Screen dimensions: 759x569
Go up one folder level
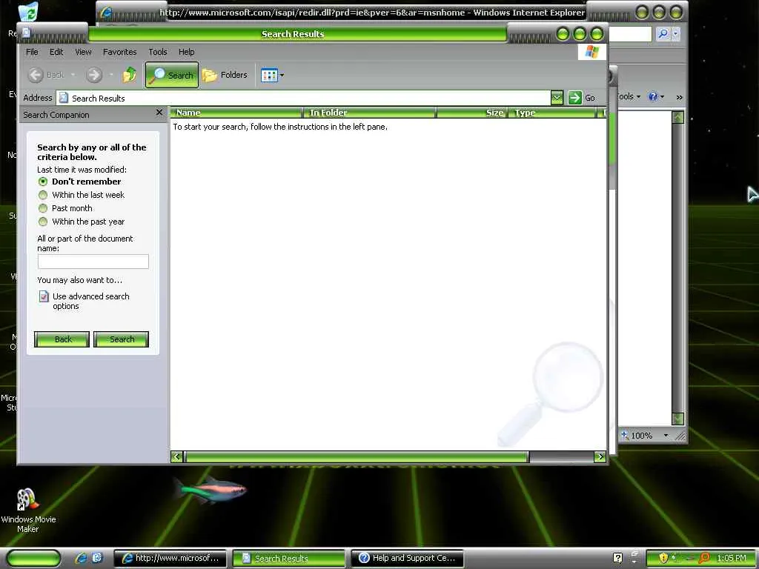tap(129, 75)
